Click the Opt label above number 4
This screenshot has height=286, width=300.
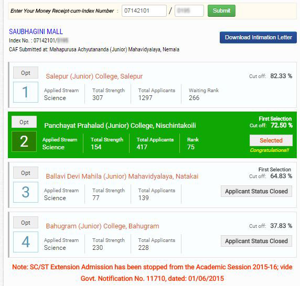(x=26, y=223)
